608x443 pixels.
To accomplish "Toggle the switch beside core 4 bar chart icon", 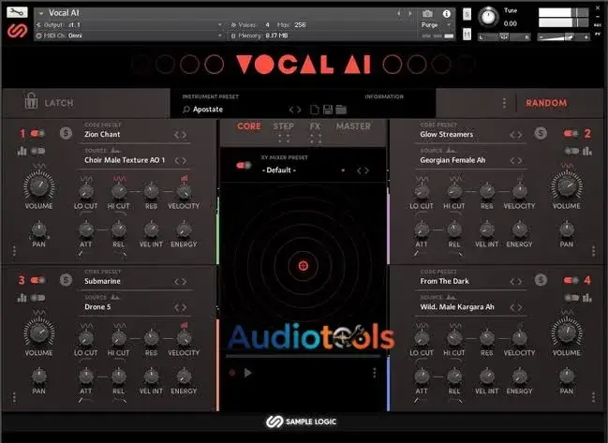I will coord(571,298).
